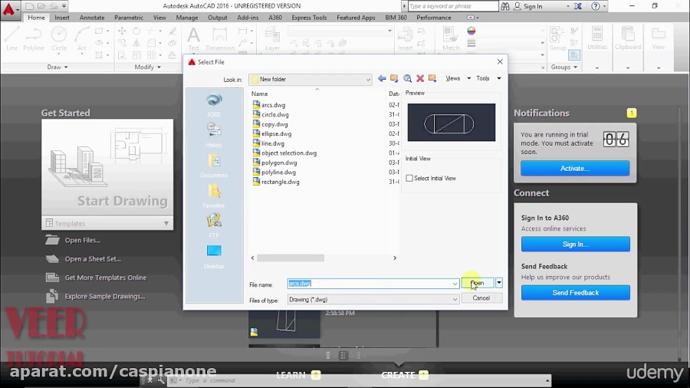Click the color wheel object color icon
The height and width of the screenshot is (388, 690).
pyautogui.click(x=472, y=31)
